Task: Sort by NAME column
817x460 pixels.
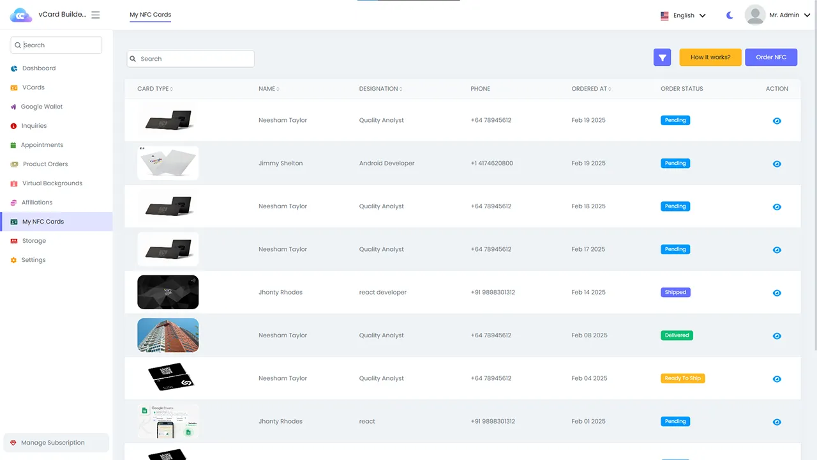Action: click(269, 89)
